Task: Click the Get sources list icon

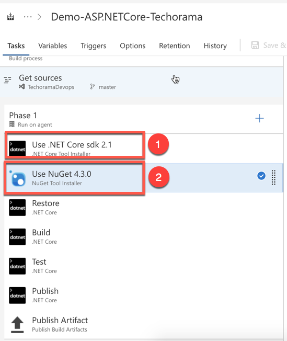Action: click(7, 80)
